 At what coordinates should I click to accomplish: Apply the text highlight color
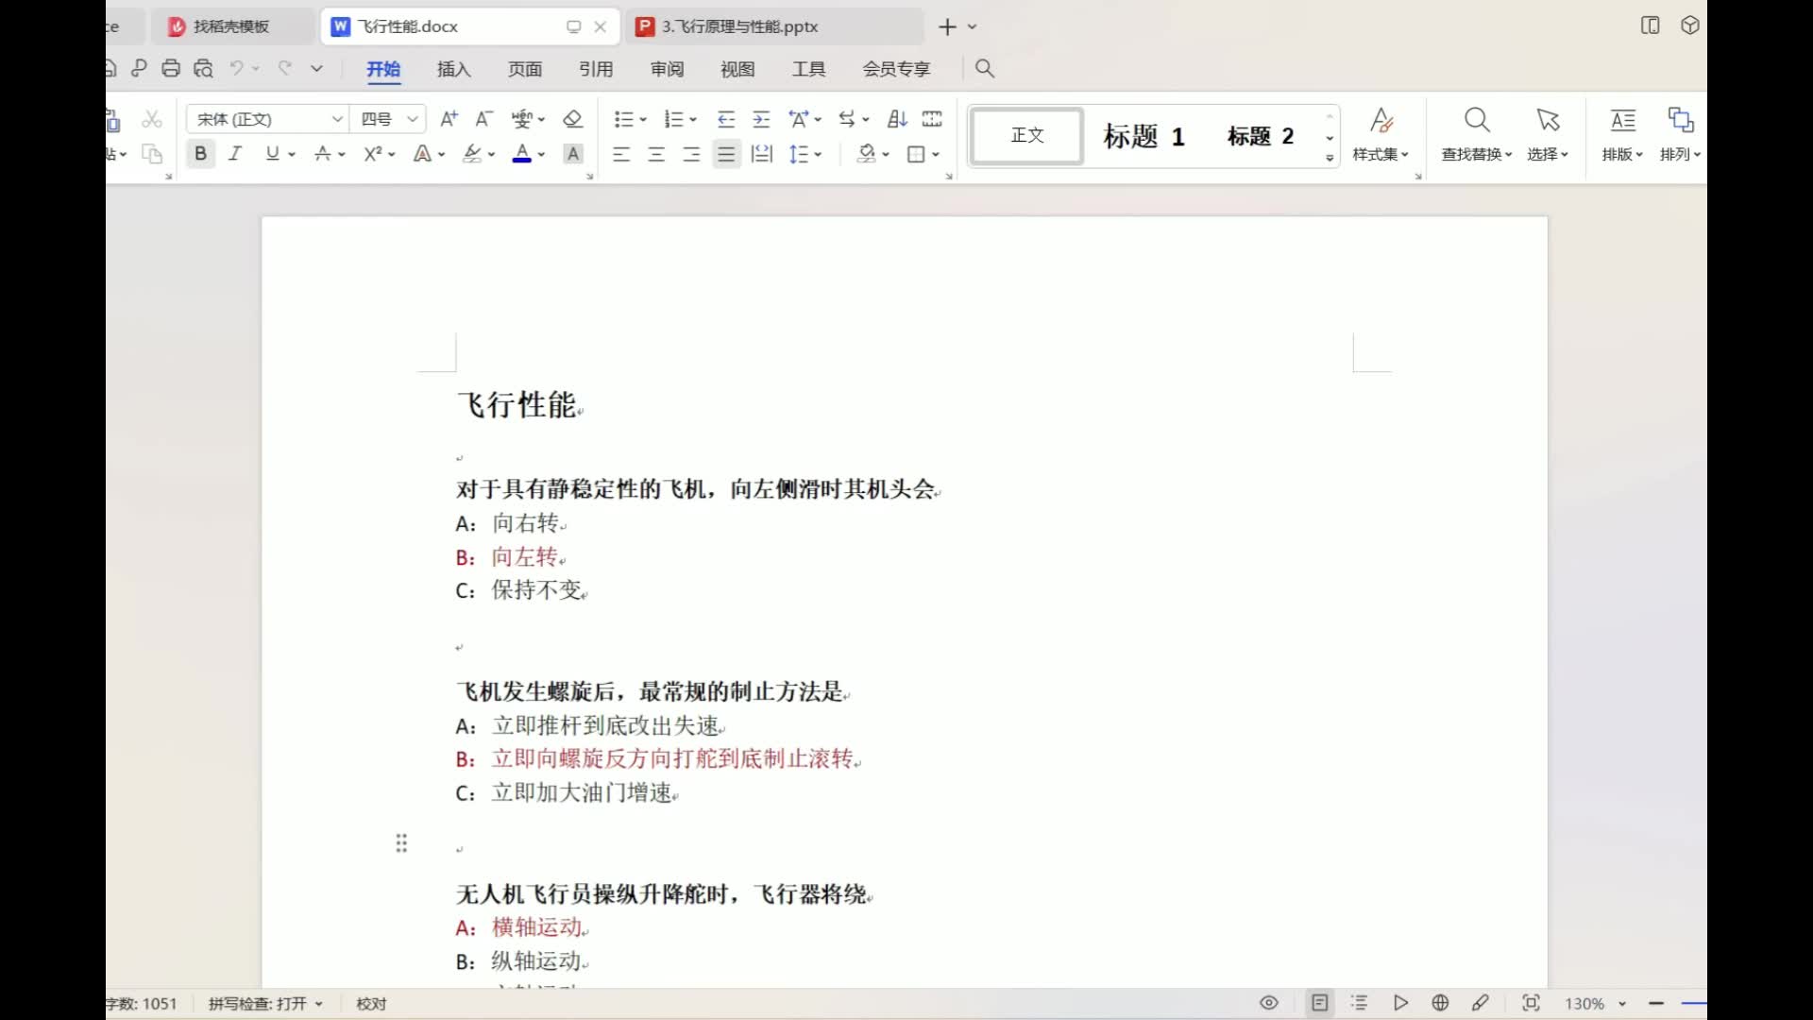coord(472,154)
